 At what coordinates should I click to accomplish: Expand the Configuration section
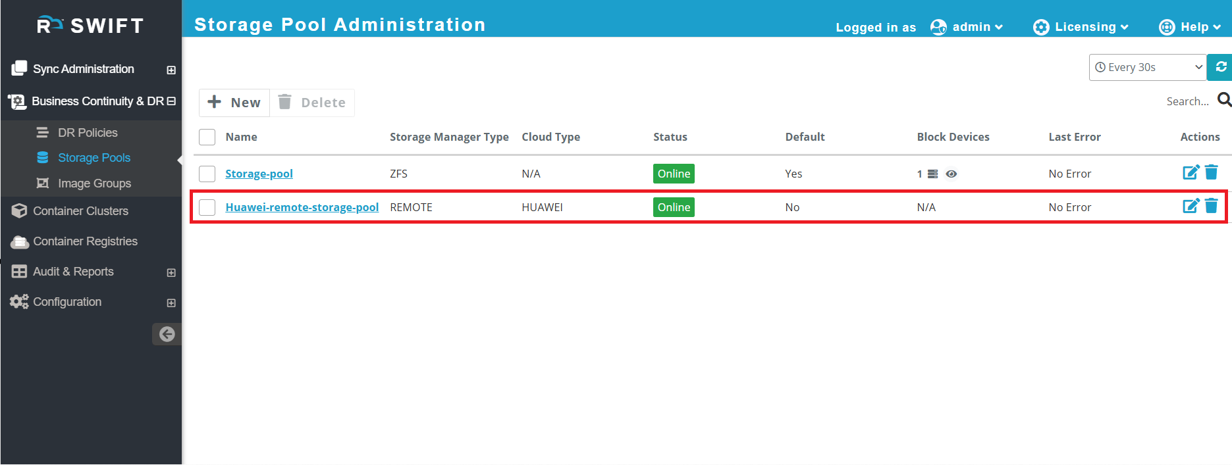(x=171, y=303)
